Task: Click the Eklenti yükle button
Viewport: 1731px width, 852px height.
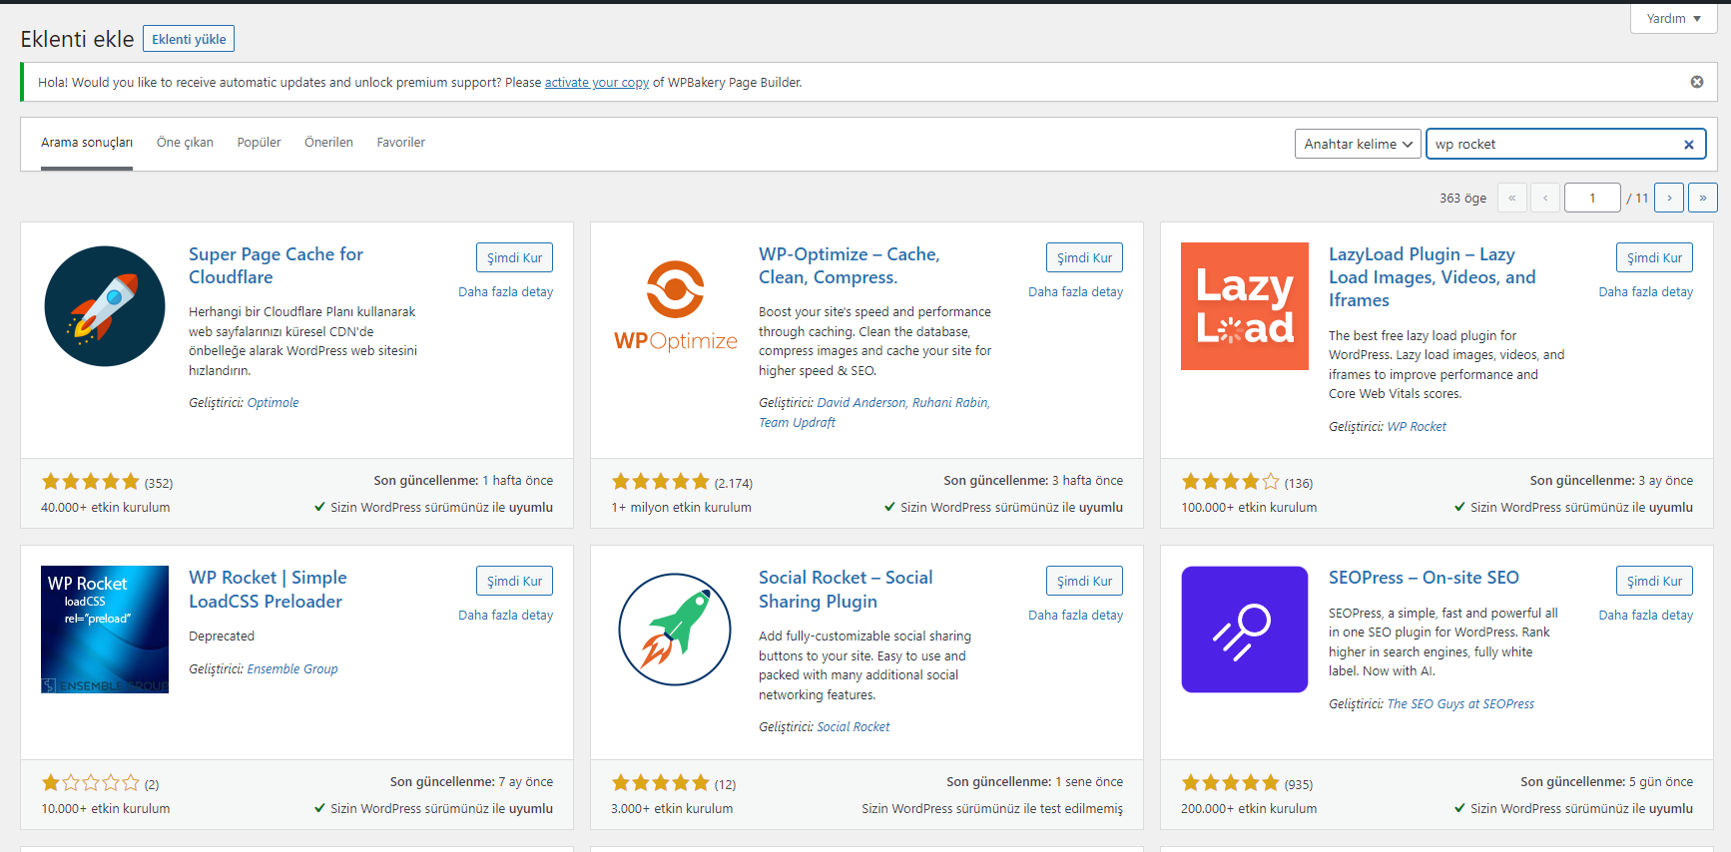Action: click(x=189, y=39)
